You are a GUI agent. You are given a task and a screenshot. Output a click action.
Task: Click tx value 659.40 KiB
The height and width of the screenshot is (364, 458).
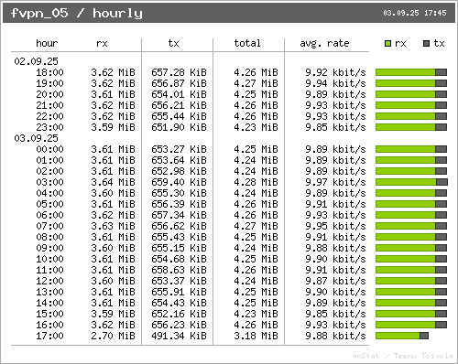point(179,182)
